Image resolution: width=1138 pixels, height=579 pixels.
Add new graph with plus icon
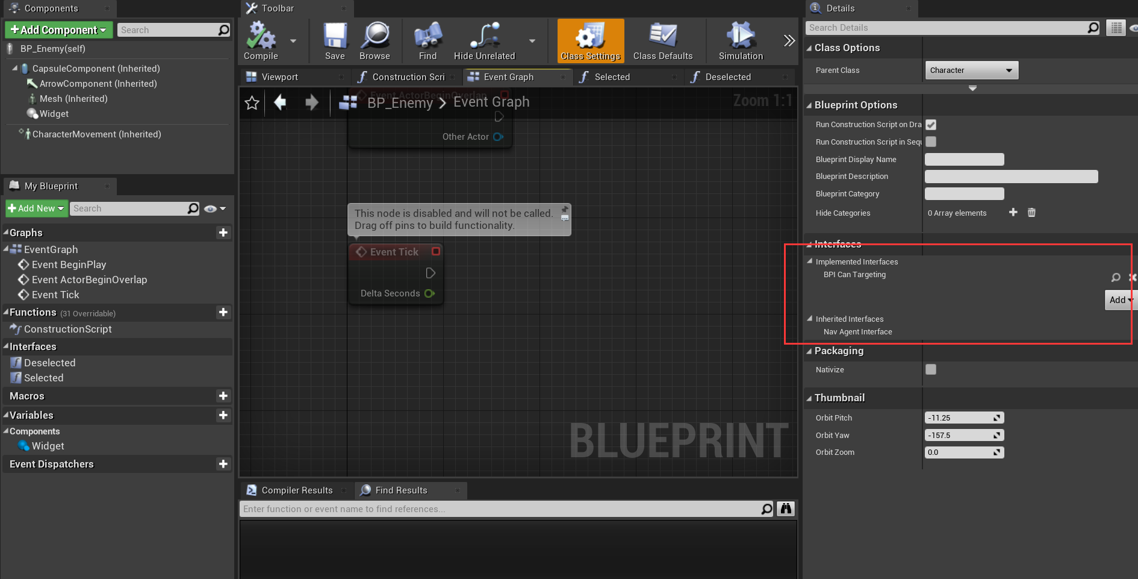(x=223, y=233)
